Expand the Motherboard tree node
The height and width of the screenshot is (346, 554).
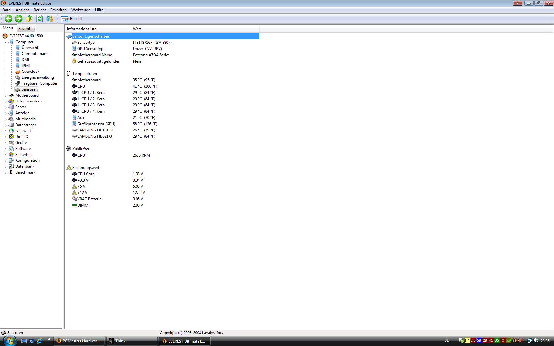point(5,96)
